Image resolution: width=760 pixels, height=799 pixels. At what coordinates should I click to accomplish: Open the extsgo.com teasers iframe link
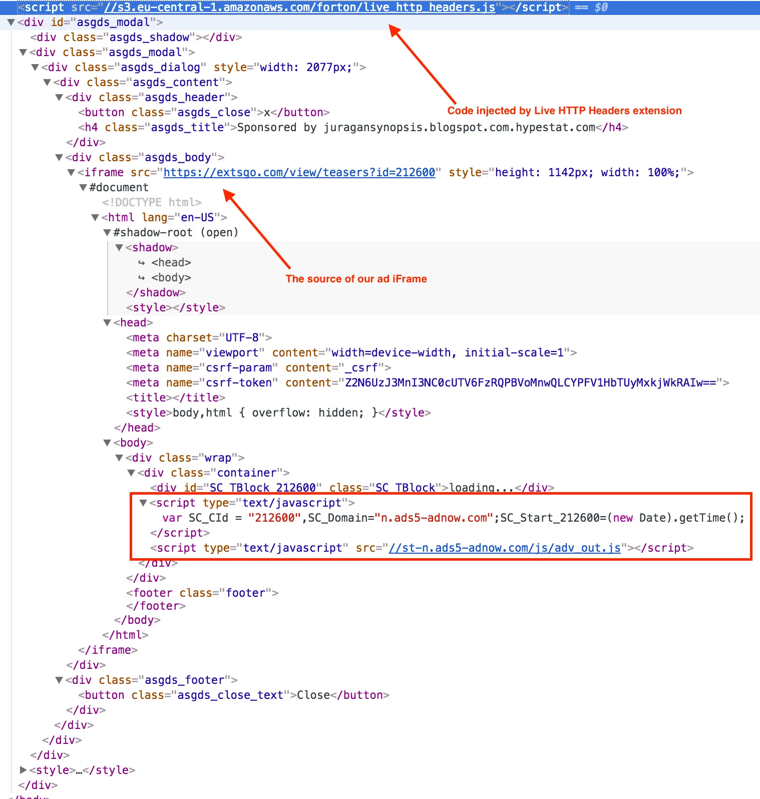(299, 173)
